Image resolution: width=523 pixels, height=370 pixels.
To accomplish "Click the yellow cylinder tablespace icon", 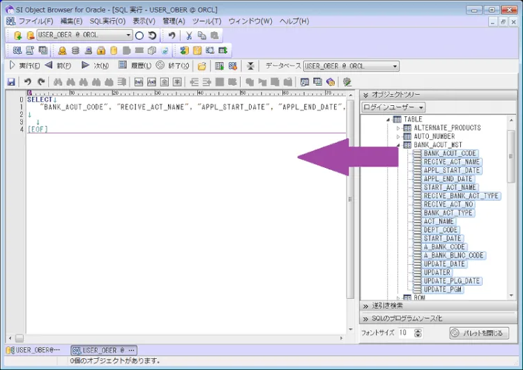I will [x=114, y=51].
